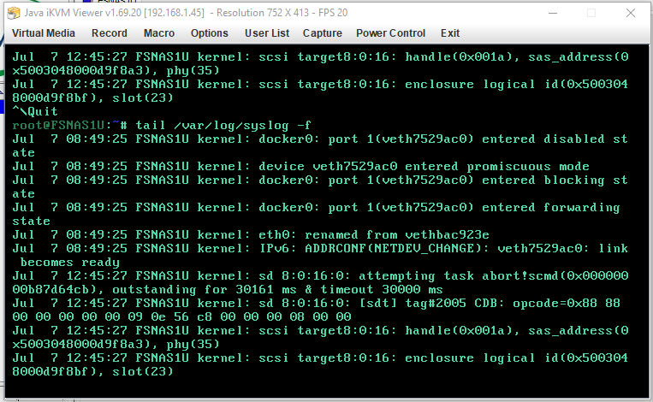Click the eth0 renamed from vethbac923e line
The image size is (653, 402).
coord(251,234)
